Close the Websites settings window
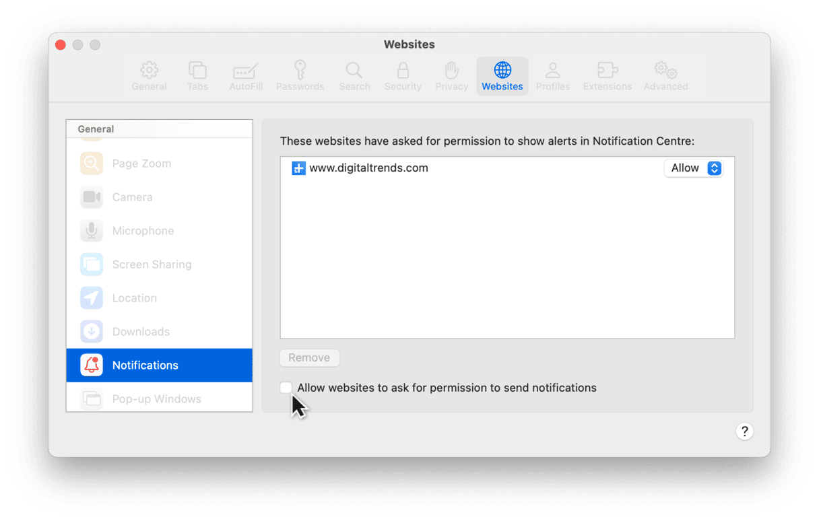The width and height of the screenshot is (819, 521). 61,44
